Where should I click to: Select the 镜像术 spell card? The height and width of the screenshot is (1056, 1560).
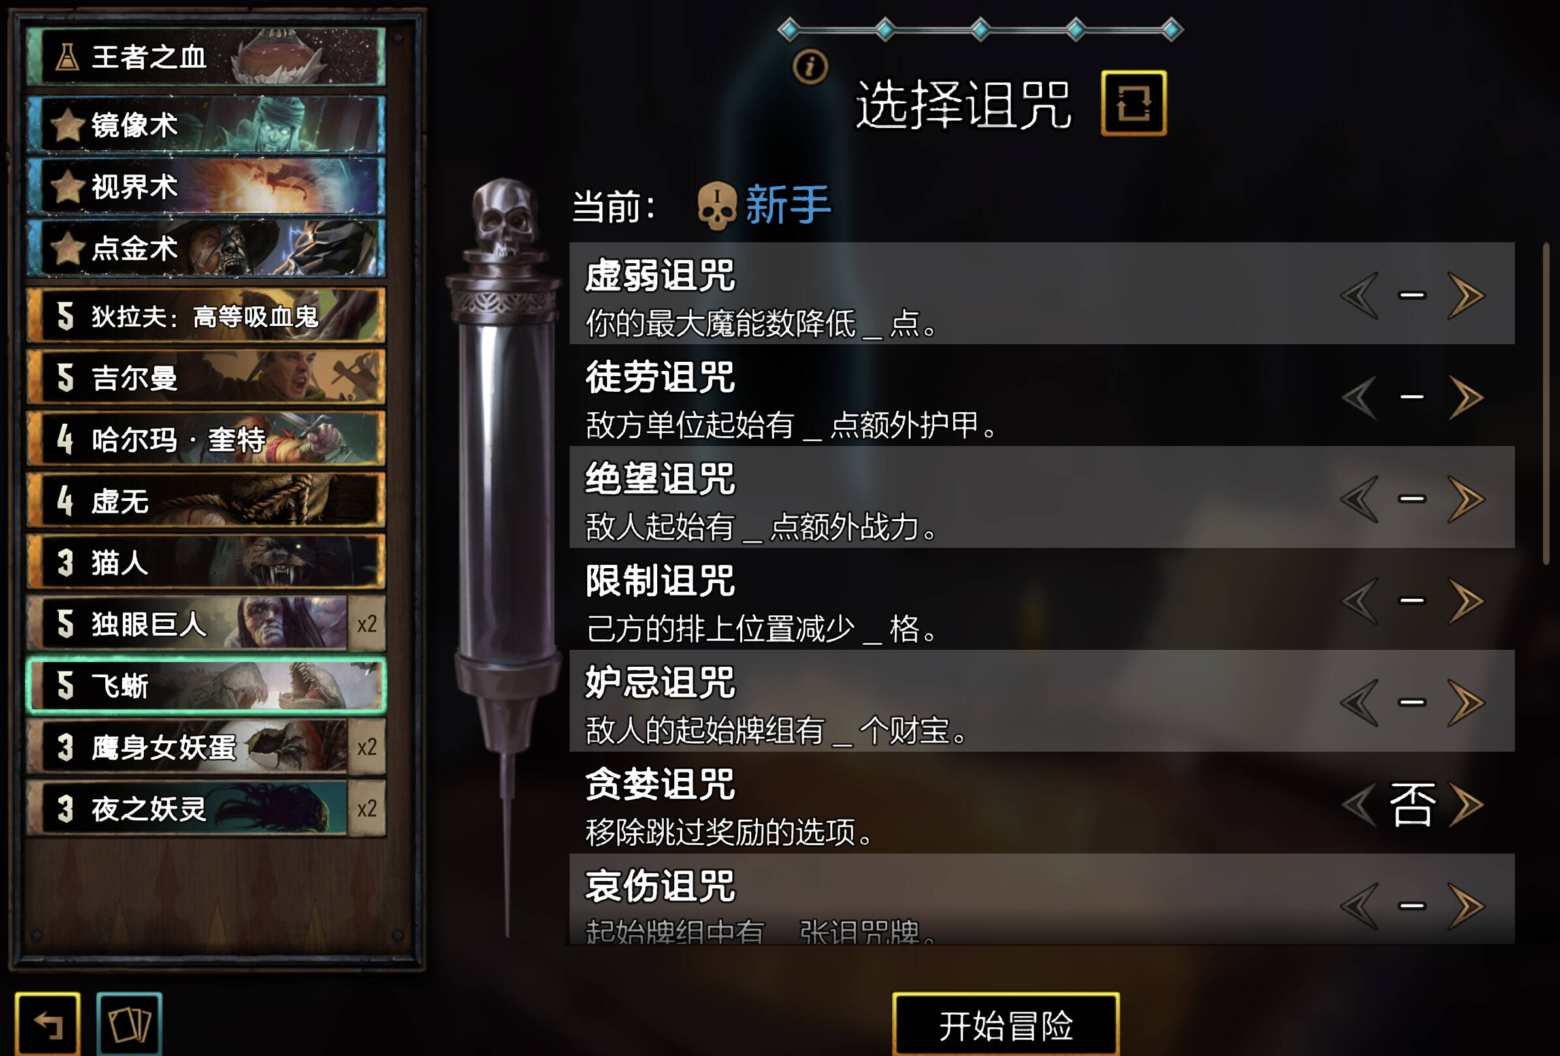[x=206, y=125]
